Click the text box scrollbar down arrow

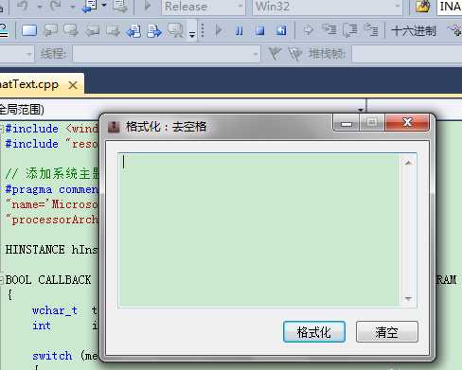pos(408,298)
